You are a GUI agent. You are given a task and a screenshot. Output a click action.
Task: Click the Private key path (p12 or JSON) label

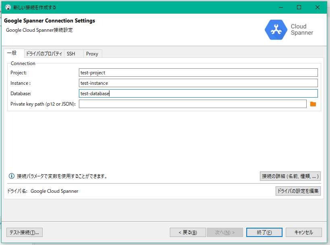43,104
